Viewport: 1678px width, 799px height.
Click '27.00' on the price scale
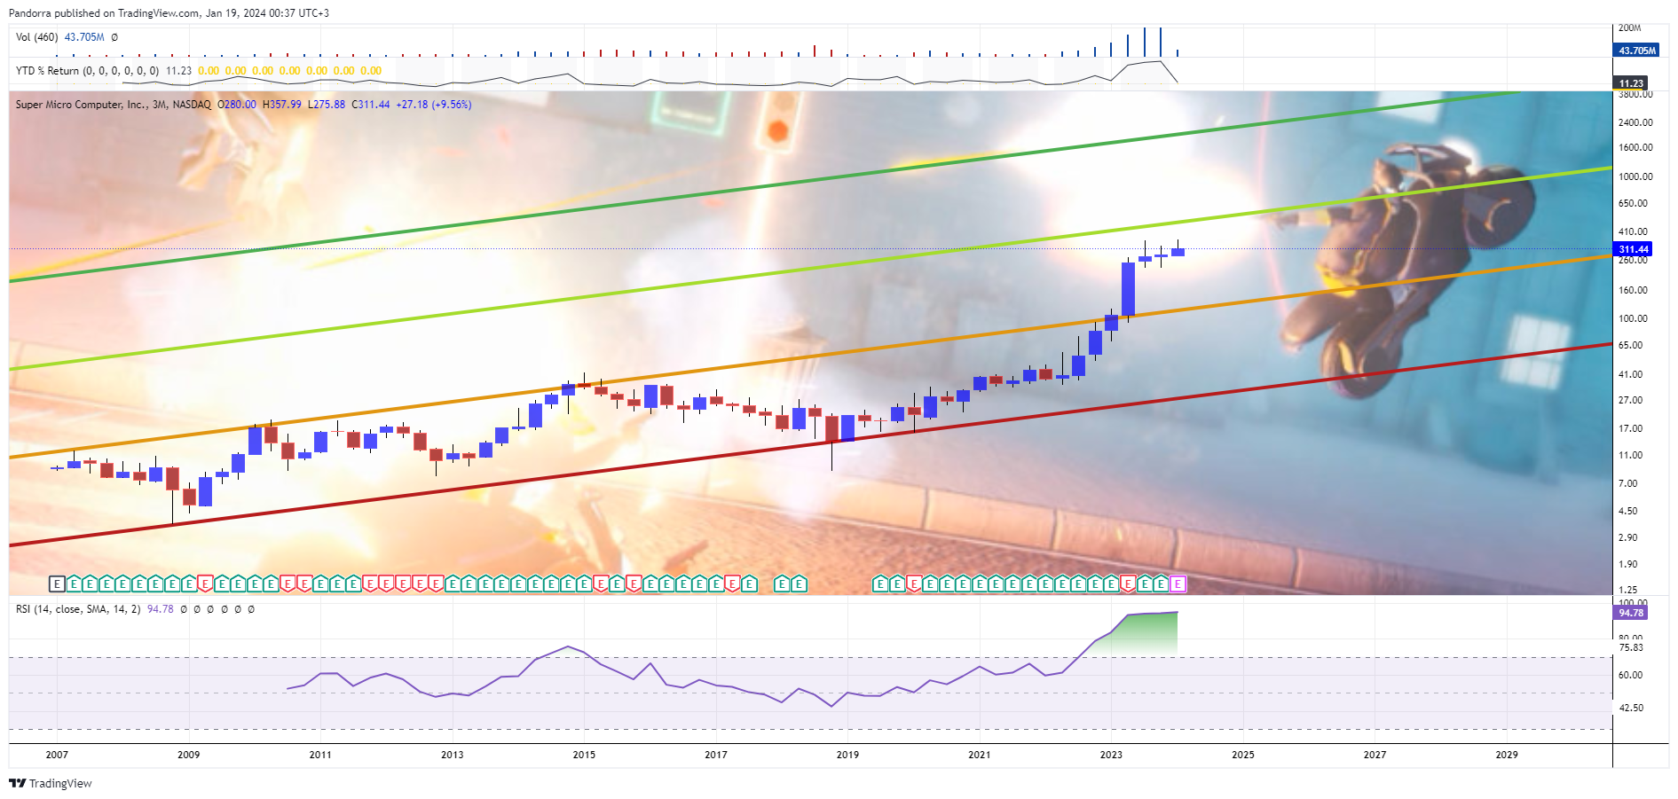click(x=1630, y=400)
